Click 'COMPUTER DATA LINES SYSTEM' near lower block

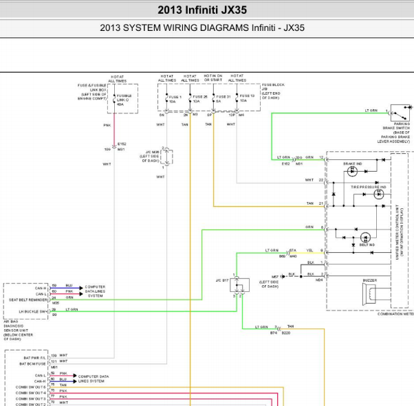coord(94,379)
